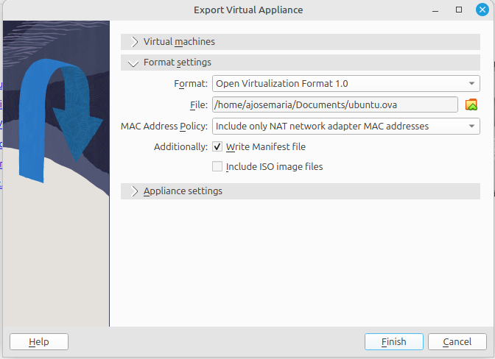Uncheck the Write Manifest file checkbox
This screenshot has height=359, width=495.
(217, 147)
